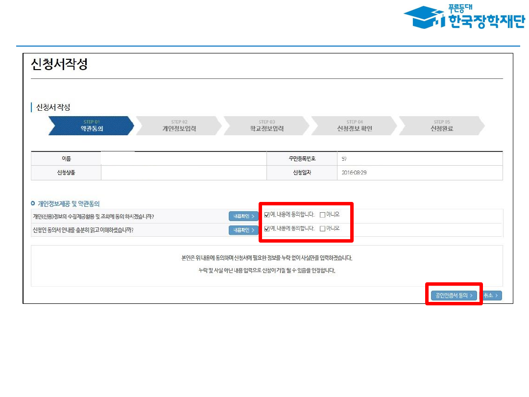Open 내용확인 for 신청인 동의서 안내
Viewport: 529px width, 397px height.
coord(243,230)
